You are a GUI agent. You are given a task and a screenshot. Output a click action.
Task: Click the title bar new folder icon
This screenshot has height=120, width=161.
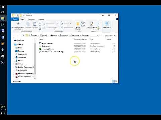click(x=20, y=15)
